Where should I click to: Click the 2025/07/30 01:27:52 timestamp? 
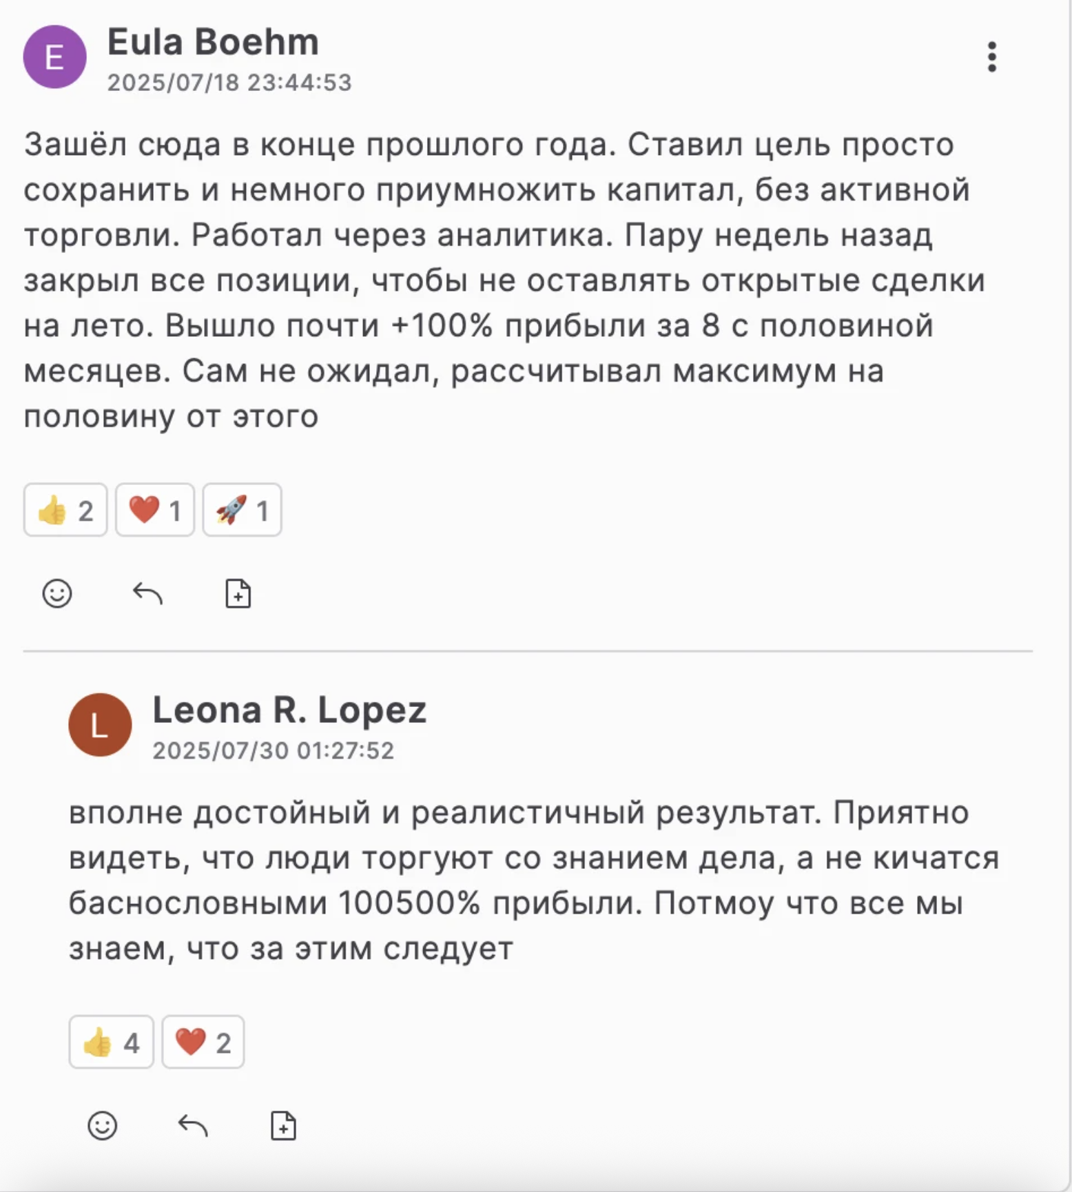pos(274,750)
